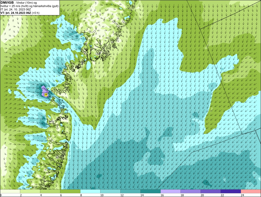Screen dimensions: 261x197
Task: Select the 14–16 m/s dark teal swatch
Action: (x=151, y=191)
